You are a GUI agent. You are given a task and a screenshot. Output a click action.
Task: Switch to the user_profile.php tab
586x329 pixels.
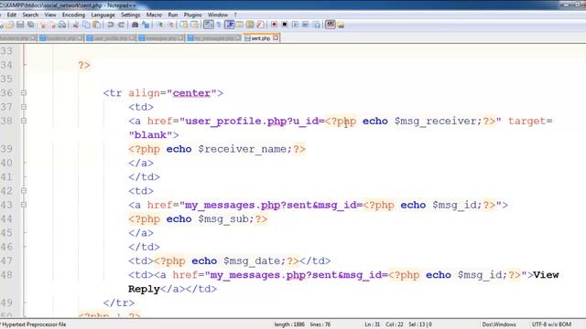click(x=110, y=38)
